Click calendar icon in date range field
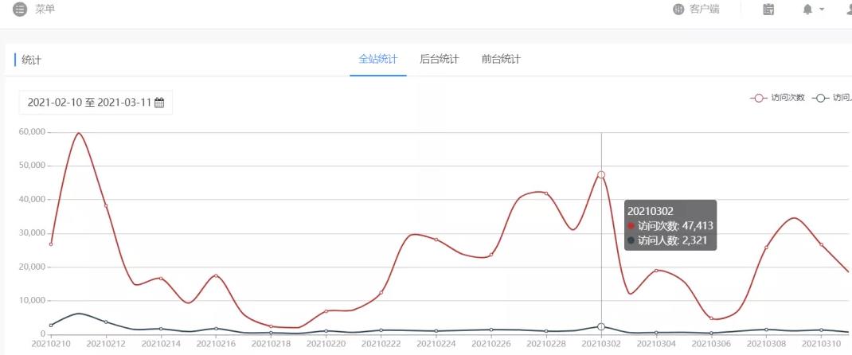The width and height of the screenshot is (852, 355). click(x=159, y=103)
